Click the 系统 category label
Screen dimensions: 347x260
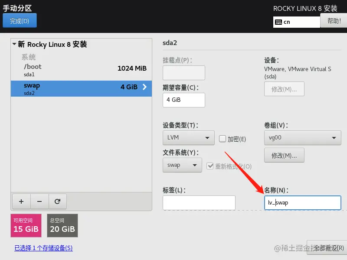point(29,57)
